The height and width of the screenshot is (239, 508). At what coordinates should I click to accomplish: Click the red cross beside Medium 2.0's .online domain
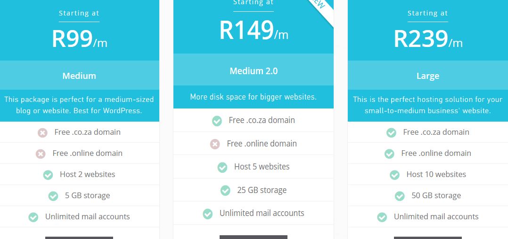pos(215,144)
